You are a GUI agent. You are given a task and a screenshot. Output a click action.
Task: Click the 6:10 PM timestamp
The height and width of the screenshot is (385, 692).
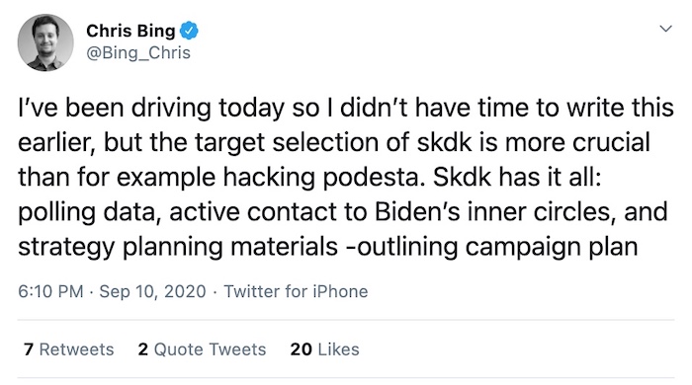coord(50,291)
